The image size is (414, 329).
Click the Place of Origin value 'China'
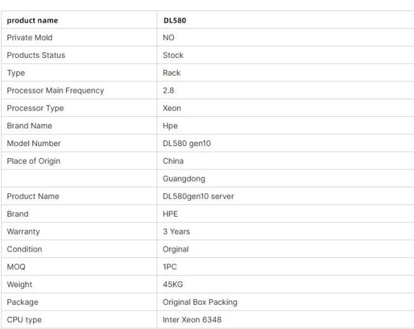click(x=173, y=161)
